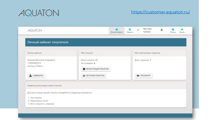Click the large AQUATON logo on slide

pyautogui.click(x=39, y=13)
